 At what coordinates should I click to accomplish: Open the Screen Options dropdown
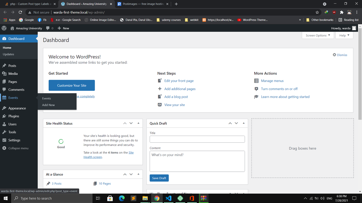(318, 36)
